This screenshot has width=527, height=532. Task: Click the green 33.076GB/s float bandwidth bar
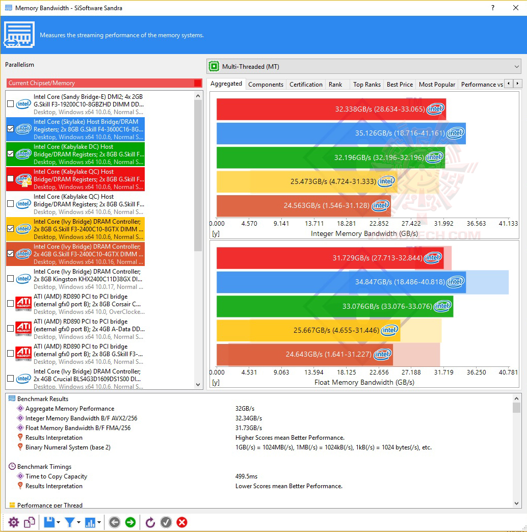click(x=335, y=306)
